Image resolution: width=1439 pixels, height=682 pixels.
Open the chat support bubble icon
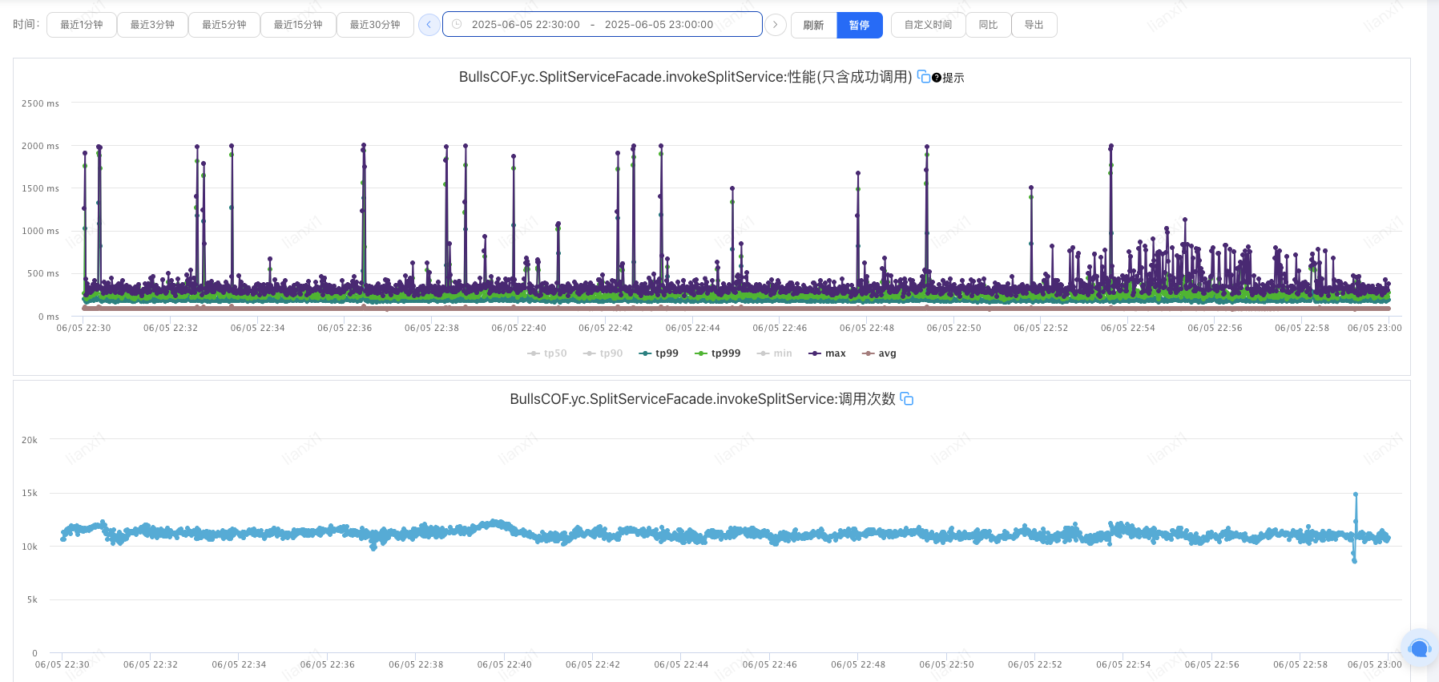1419,648
